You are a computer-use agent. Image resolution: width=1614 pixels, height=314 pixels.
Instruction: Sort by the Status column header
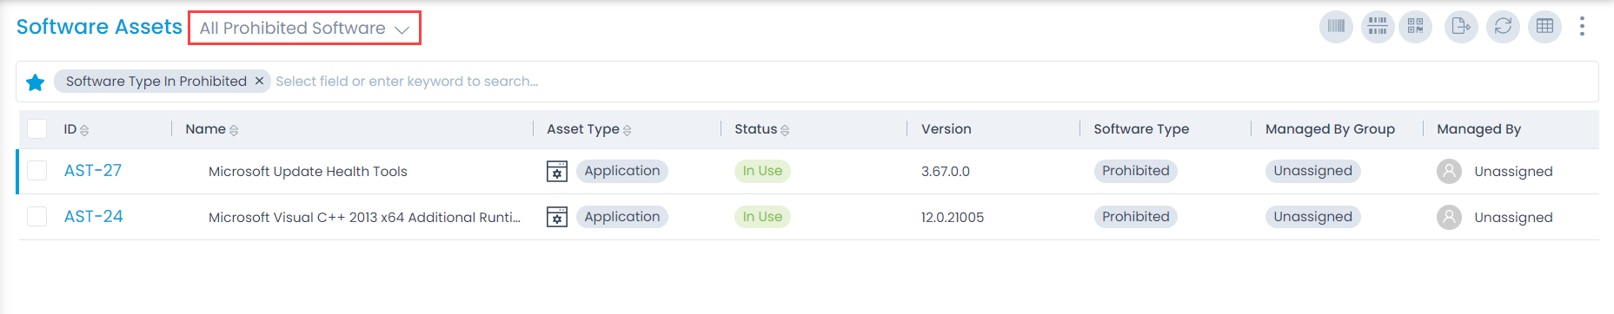tap(762, 129)
